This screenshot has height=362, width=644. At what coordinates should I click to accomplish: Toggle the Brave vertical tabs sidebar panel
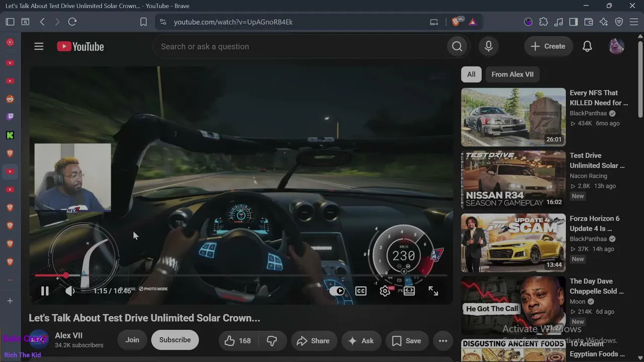click(10, 22)
